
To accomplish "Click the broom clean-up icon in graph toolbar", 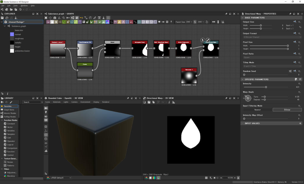I will (104, 18).
